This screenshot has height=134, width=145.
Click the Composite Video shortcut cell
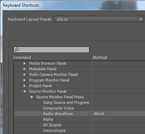[x=119, y=108]
